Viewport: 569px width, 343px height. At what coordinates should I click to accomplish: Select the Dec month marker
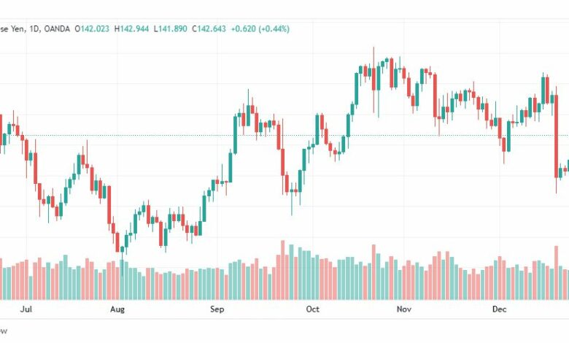pyautogui.click(x=499, y=309)
